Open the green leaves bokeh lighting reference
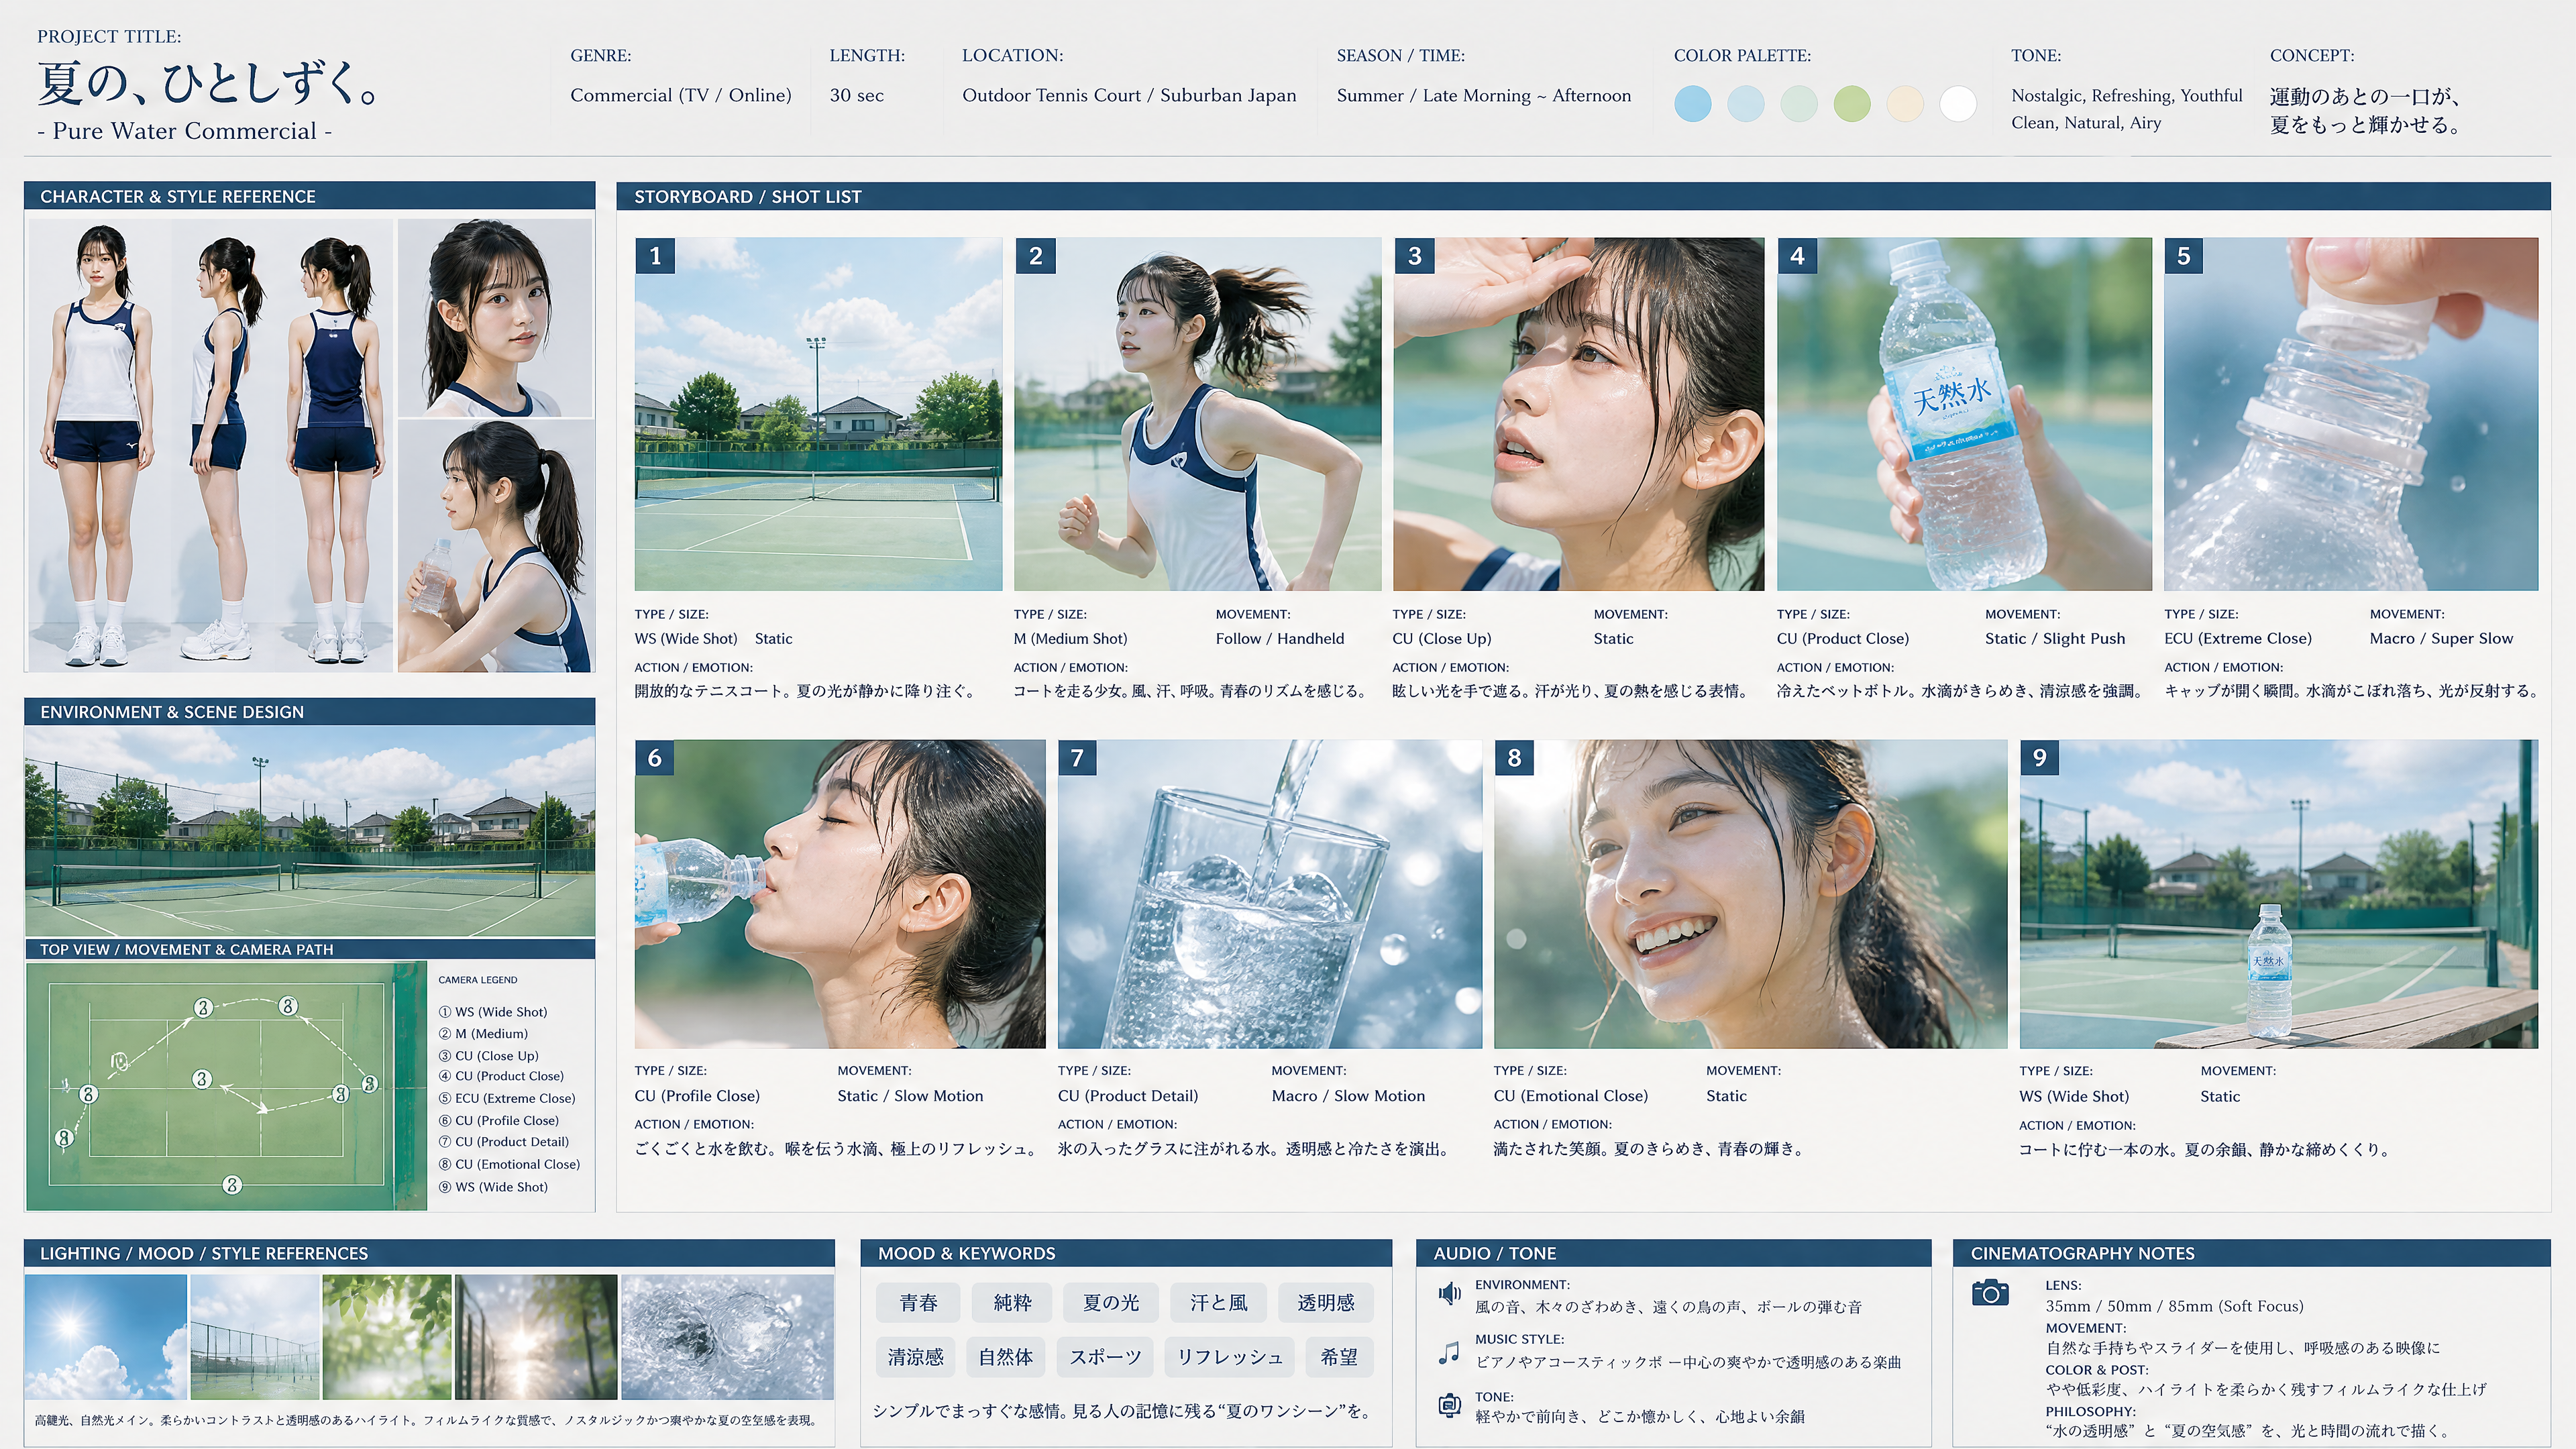The height and width of the screenshot is (1449, 2576). (386, 1337)
